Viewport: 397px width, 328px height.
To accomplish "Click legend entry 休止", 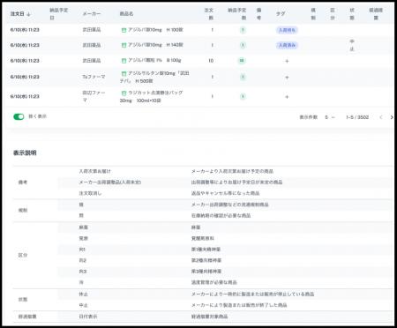I will pyautogui.click(x=84, y=294).
